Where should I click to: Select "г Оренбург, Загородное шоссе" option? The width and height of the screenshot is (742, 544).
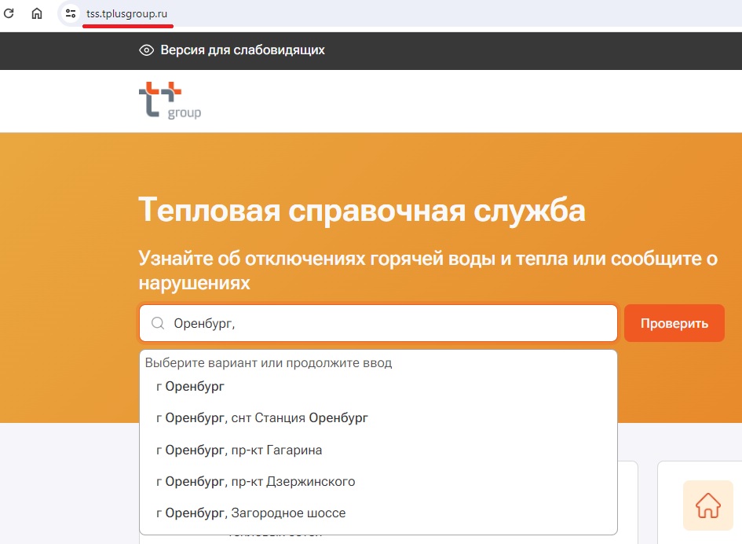click(251, 513)
